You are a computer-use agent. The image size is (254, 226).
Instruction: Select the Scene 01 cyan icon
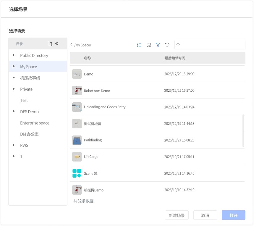pos(77,173)
